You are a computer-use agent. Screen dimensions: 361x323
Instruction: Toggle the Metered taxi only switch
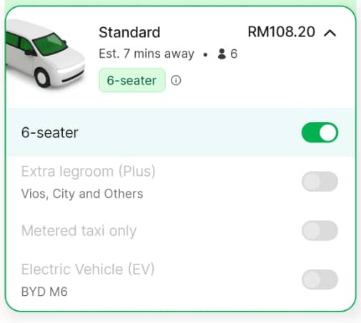(x=320, y=230)
